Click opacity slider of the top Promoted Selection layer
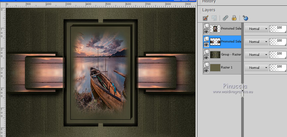Viewport: 287px width, 137px height. pyautogui.click(x=278, y=29)
